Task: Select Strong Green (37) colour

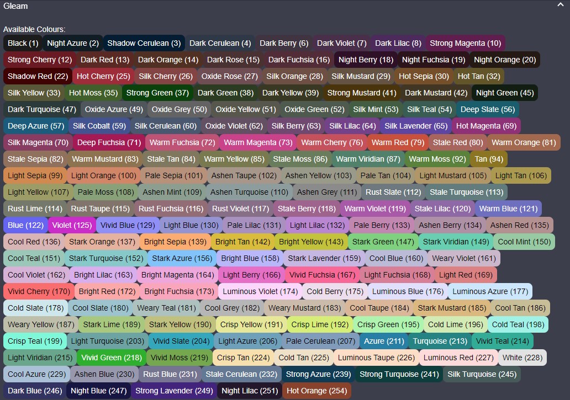Action: pos(157,93)
